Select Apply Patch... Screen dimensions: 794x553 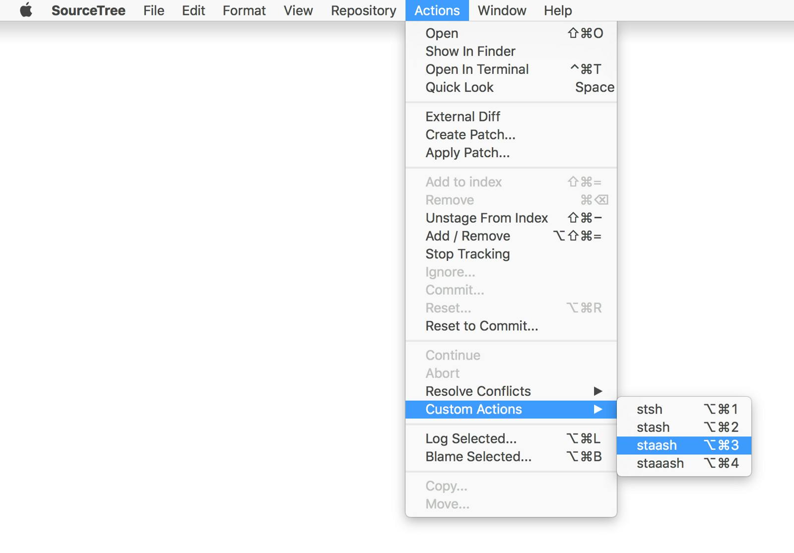467,153
